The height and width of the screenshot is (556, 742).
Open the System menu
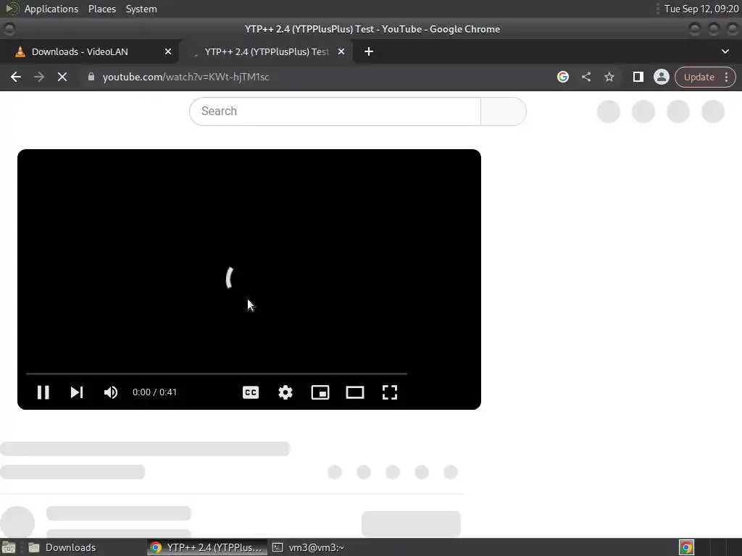point(141,9)
